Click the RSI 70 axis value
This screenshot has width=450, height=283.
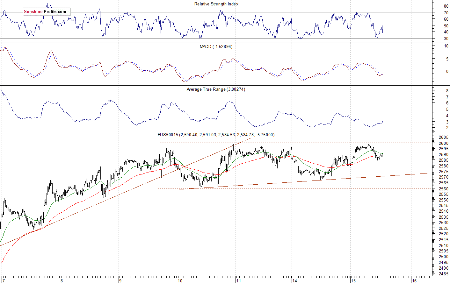[446, 13]
